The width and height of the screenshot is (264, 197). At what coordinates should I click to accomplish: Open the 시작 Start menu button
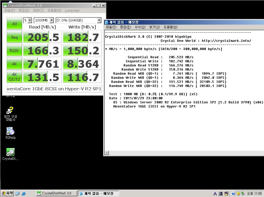[x=7, y=193]
